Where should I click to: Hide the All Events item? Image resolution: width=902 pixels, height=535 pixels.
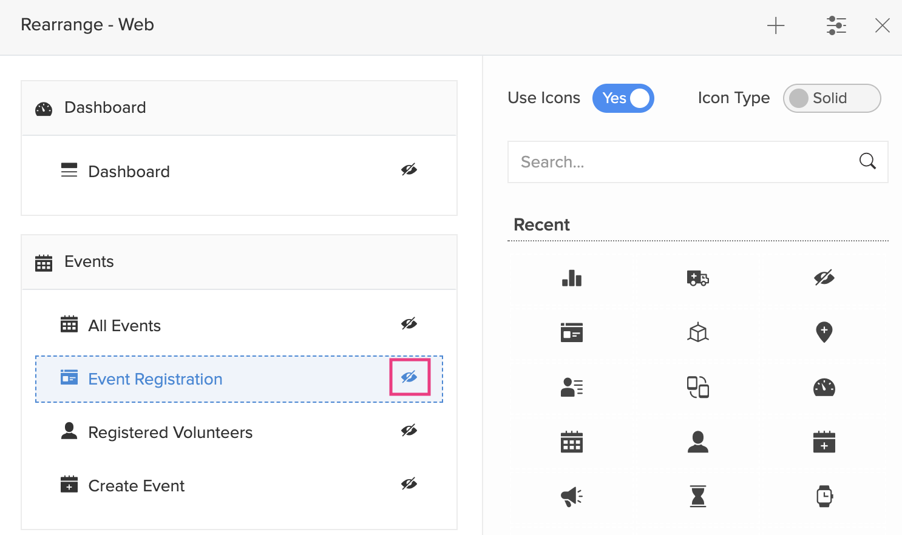409,324
